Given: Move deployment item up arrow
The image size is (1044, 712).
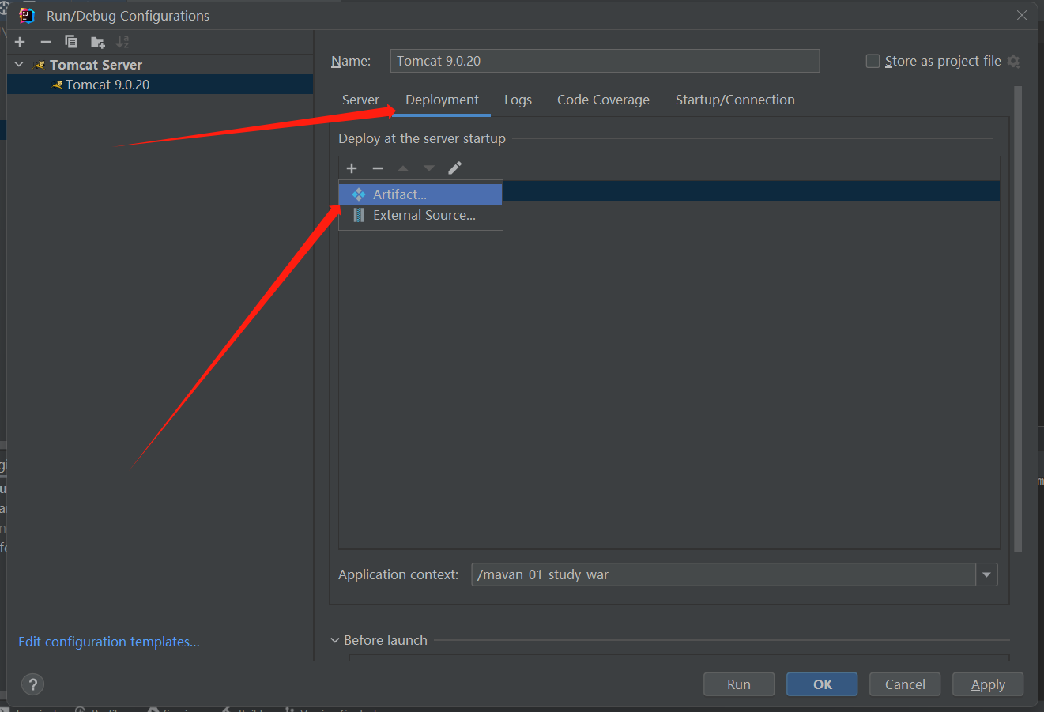Looking at the screenshot, I should pos(403,168).
